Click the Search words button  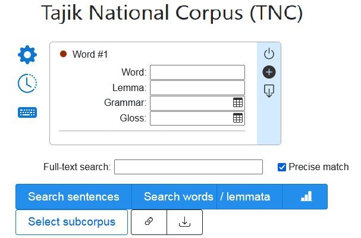coord(174,196)
